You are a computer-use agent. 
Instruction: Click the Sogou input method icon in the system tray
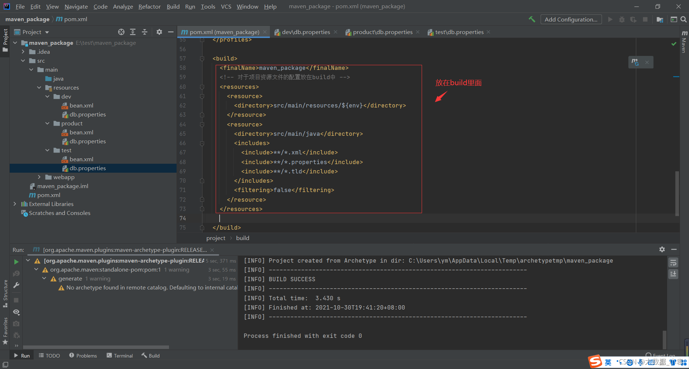click(595, 362)
